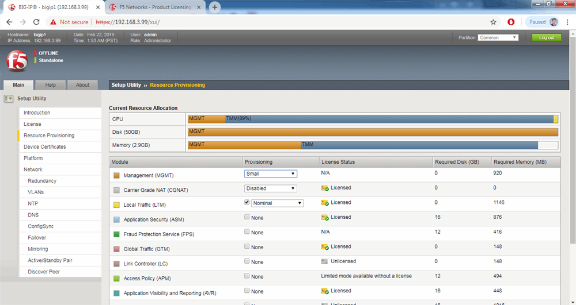The width and height of the screenshot is (576, 305).
Task: Open Introduction in Setup Utility menu
Action: tap(60, 113)
